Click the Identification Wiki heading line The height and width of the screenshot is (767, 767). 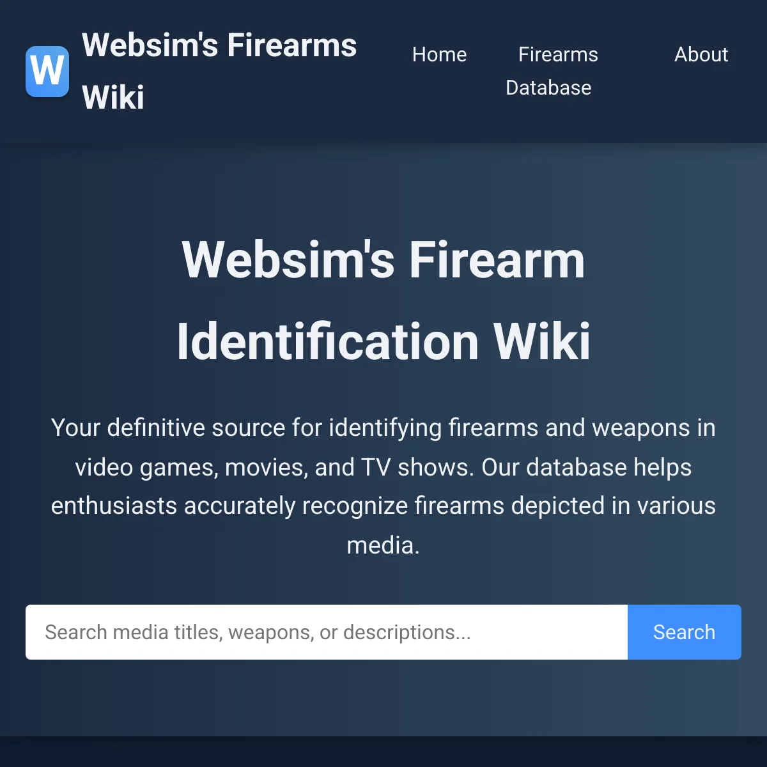383,342
